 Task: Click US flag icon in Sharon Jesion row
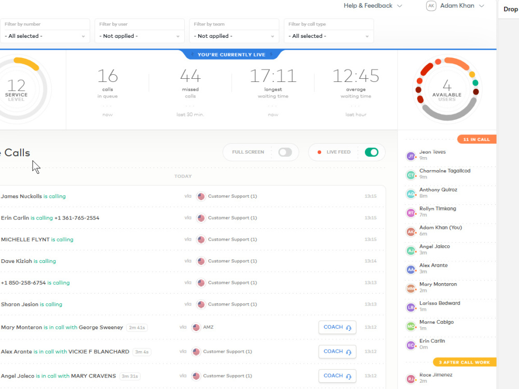[x=201, y=304]
